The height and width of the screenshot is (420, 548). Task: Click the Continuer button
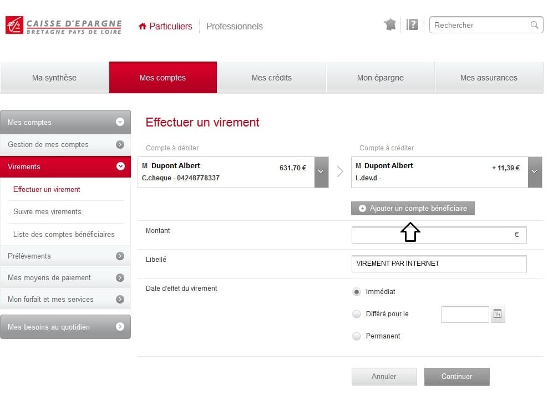coord(456,376)
